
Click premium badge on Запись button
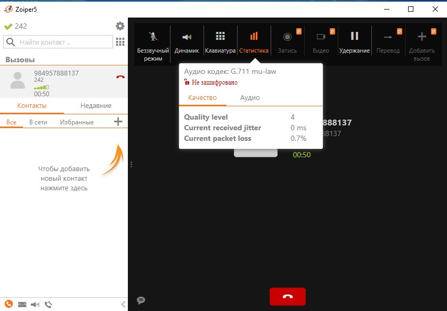click(299, 31)
